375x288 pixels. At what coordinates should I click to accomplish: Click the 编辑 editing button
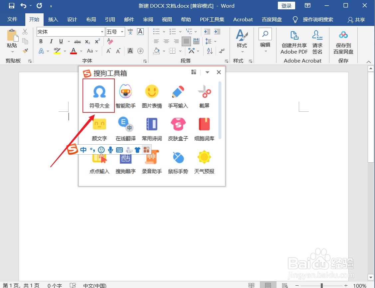point(265,40)
